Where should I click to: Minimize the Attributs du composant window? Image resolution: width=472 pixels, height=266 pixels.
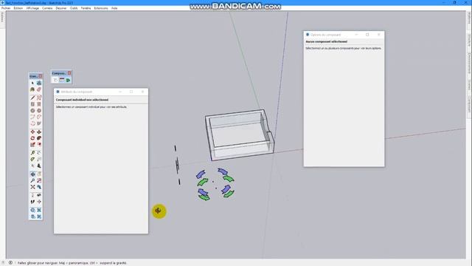coord(120,92)
